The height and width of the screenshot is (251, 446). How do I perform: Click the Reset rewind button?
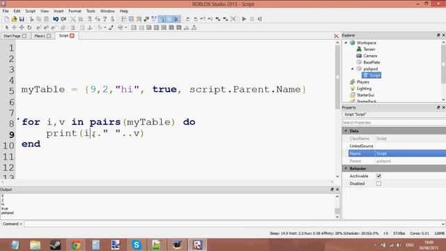[260, 19]
